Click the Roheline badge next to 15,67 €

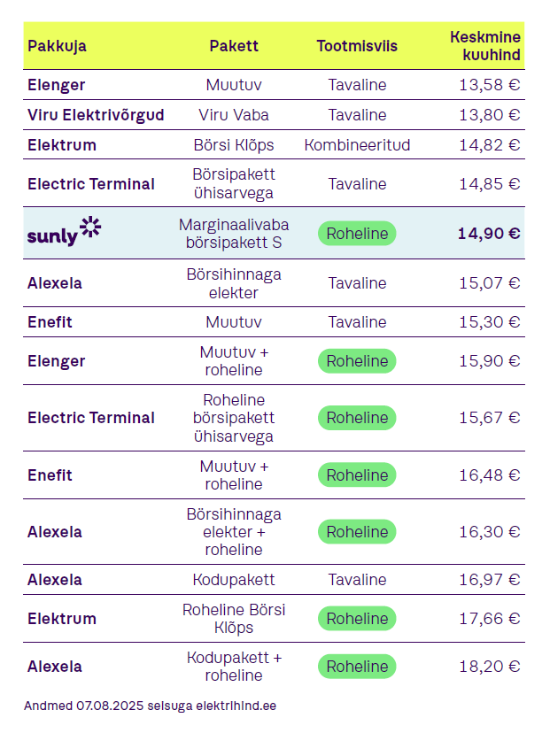point(357,418)
